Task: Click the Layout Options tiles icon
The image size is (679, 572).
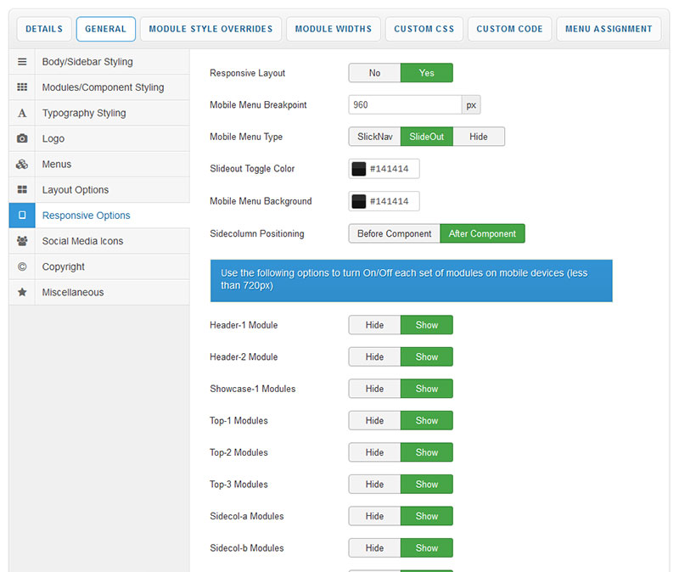Action: coord(22,190)
